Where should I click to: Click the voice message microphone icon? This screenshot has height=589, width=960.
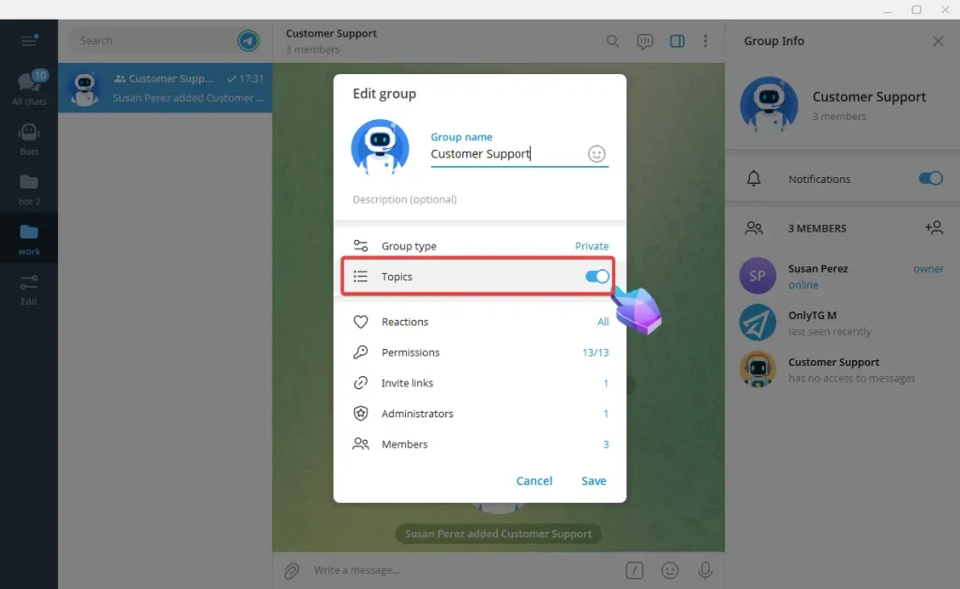(705, 569)
